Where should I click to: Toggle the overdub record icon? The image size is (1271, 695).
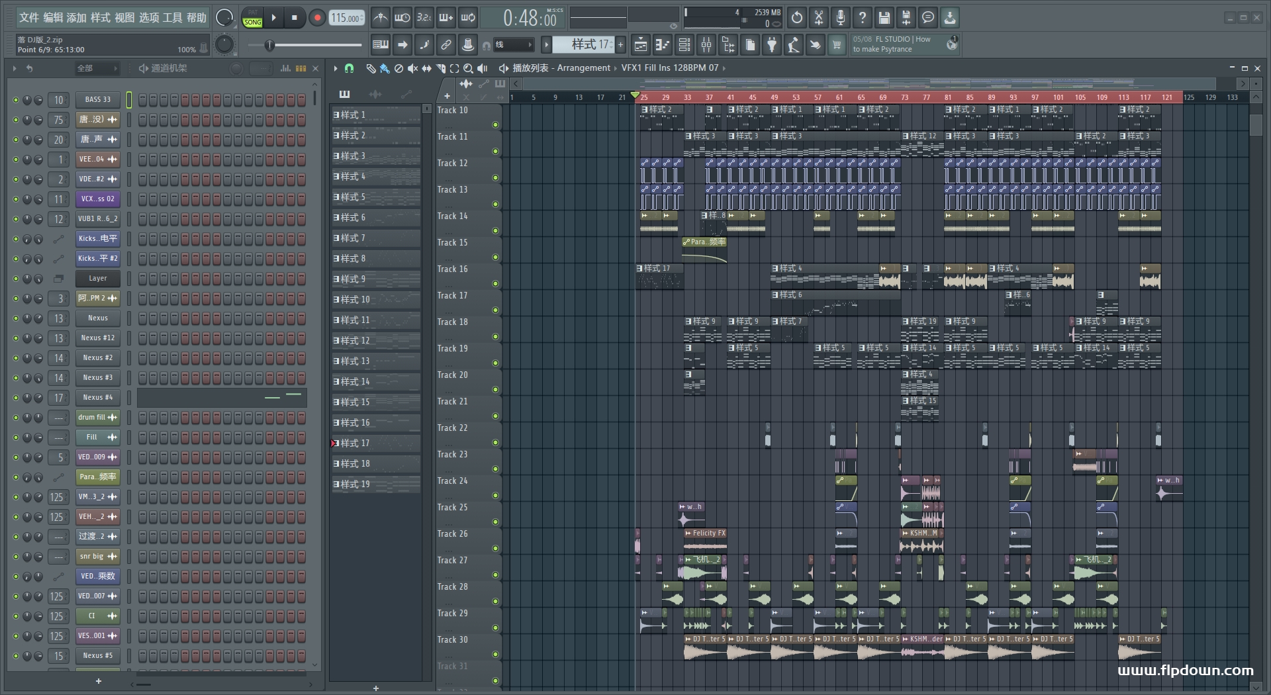click(x=446, y=18)
